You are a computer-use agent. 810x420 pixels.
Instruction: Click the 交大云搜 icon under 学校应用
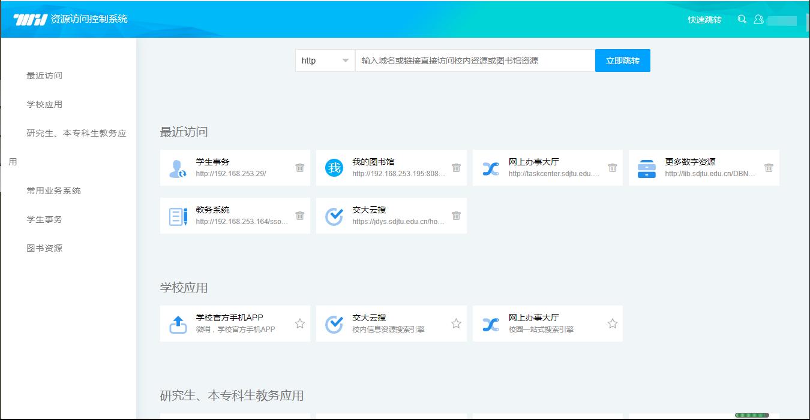334,324
